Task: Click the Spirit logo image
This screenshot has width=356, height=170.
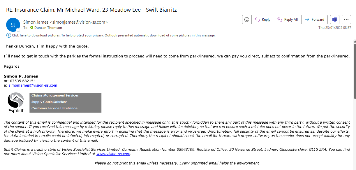Action: coord(16,103)
